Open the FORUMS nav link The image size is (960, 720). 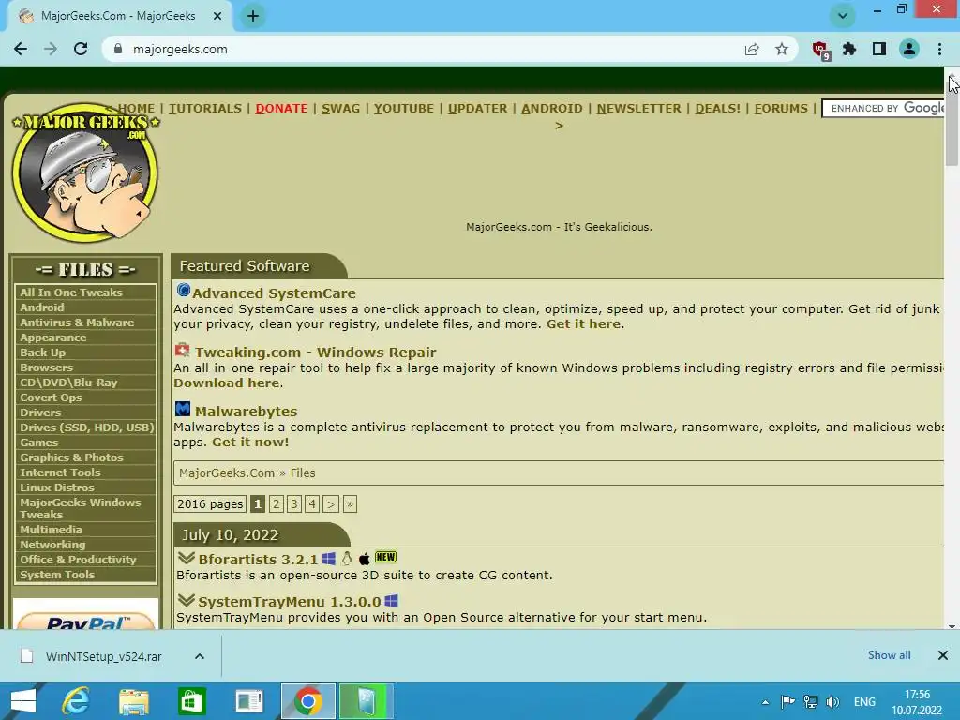click(x=781, y=109)
